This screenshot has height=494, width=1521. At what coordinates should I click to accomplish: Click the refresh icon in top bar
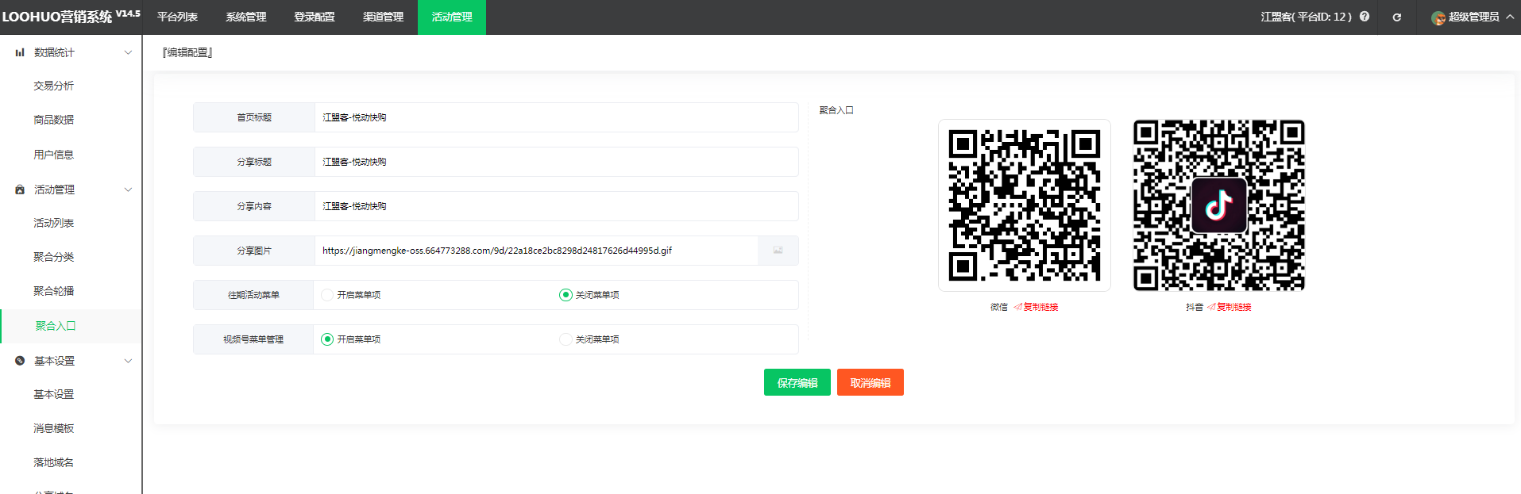(1396, 17)
